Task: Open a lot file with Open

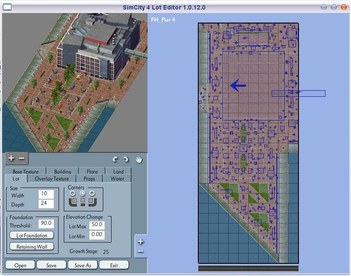Action: pyautogui.click(x=20, y=265)
